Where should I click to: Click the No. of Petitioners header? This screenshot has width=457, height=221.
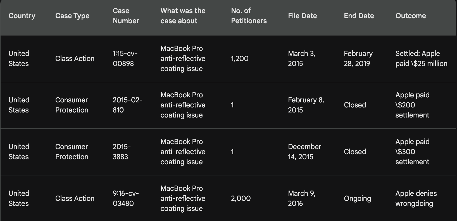click(249, 16)
